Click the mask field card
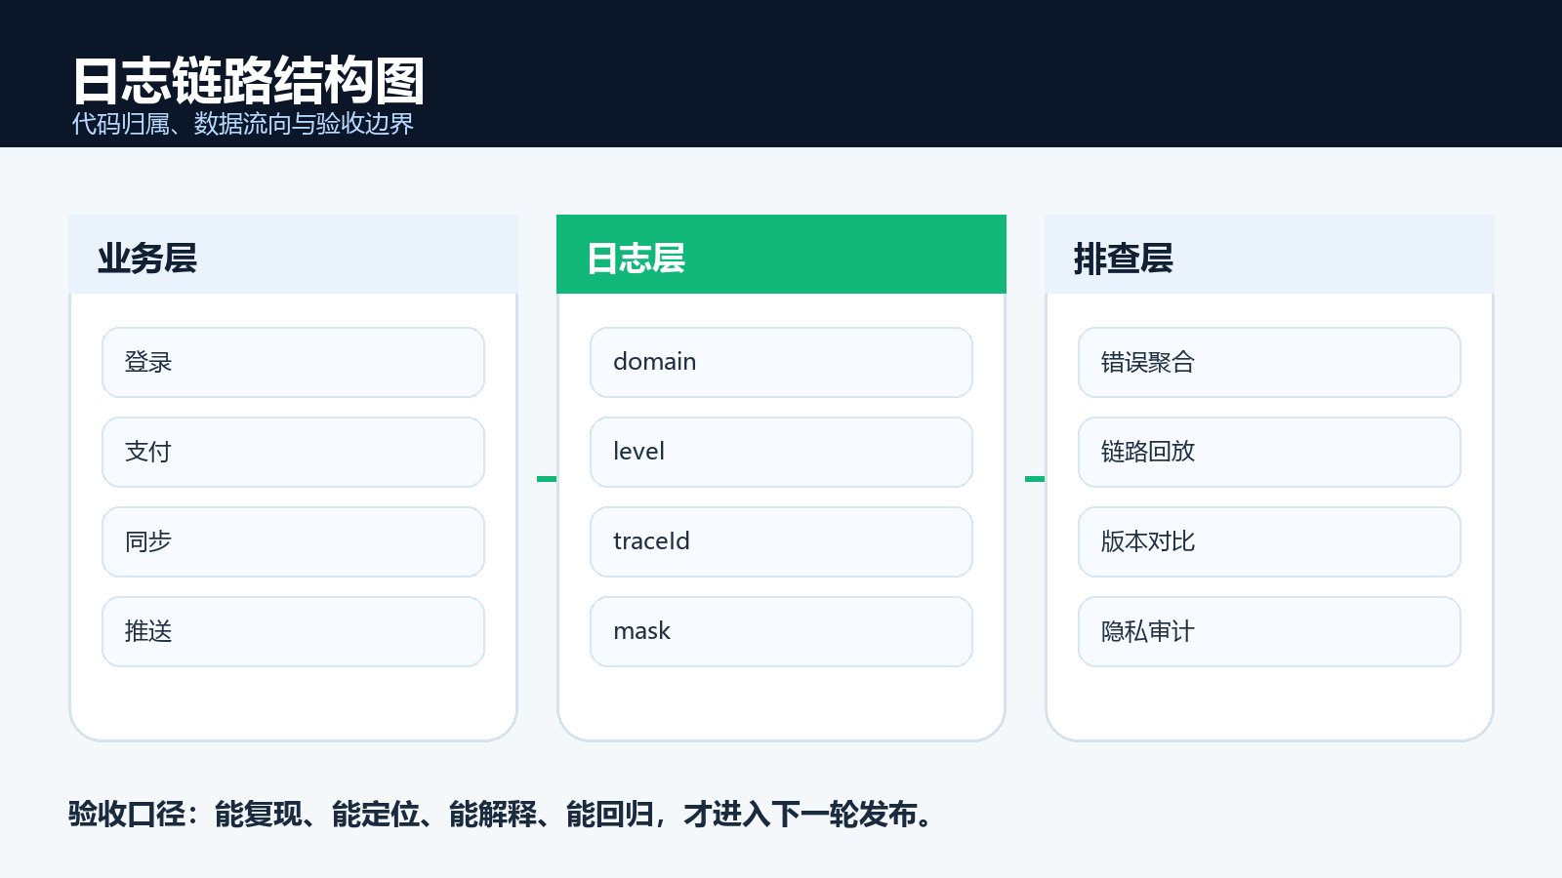Viewport: 1562px width, 878px height. [781, 631]
